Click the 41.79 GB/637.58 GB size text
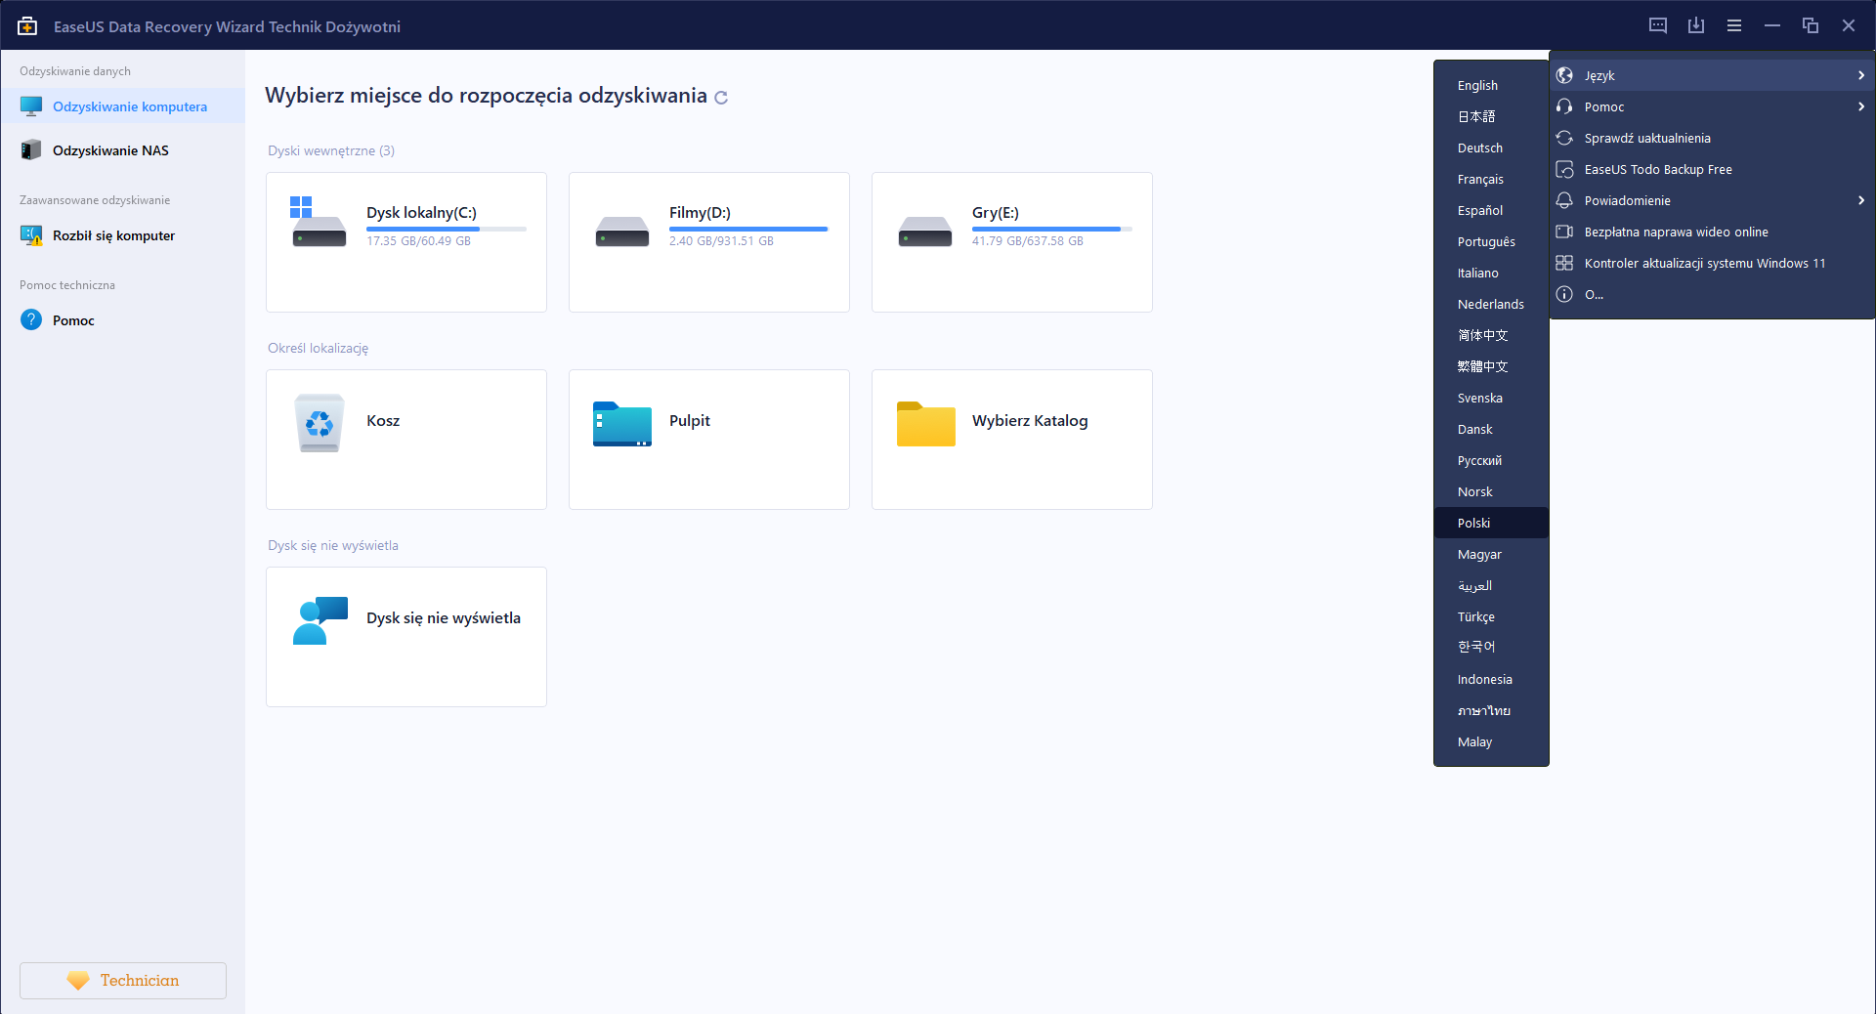 [1028, 241]
